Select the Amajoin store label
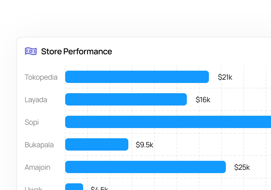Viewport: 271px width, 190px height. (37, 167)
